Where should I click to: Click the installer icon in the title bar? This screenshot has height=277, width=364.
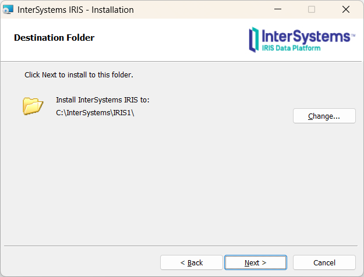(x=8, y=9)
